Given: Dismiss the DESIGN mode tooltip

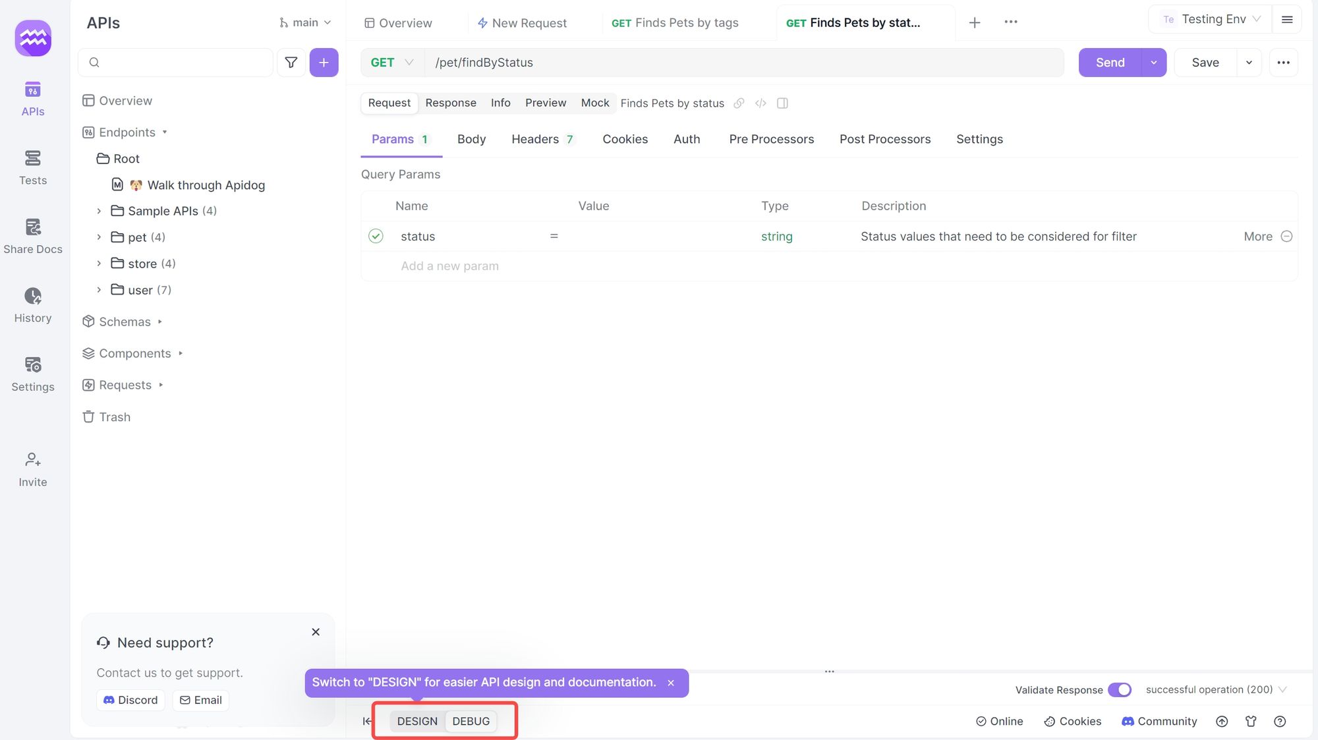Looking at the screenshot, I should tap(671, 683).
